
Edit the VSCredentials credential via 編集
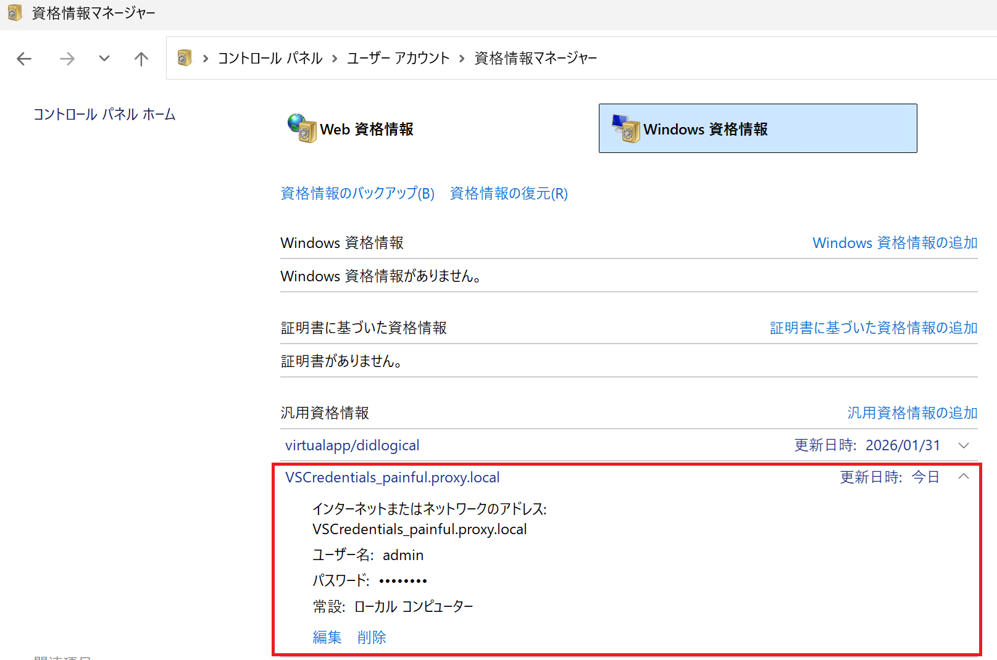(327, 637)
